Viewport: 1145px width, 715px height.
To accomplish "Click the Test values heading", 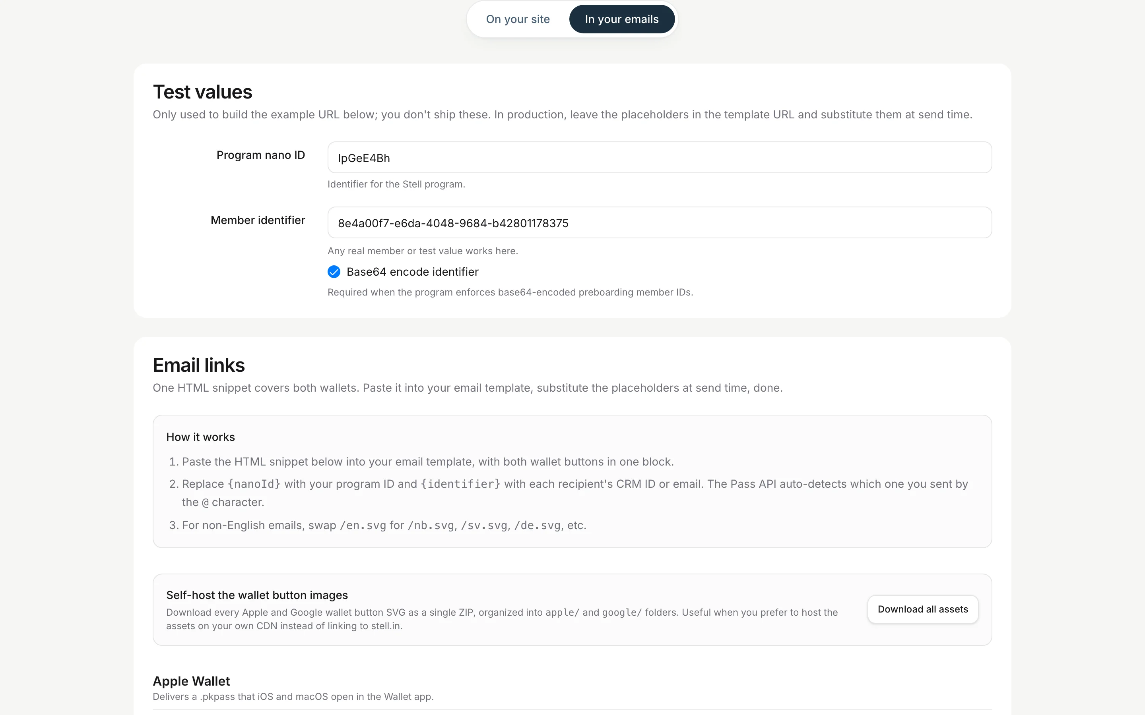I will tap(202, 92).
